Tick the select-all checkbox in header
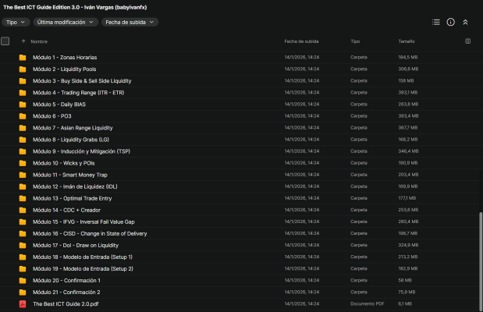The image size is (483, 312). point(5,41)
